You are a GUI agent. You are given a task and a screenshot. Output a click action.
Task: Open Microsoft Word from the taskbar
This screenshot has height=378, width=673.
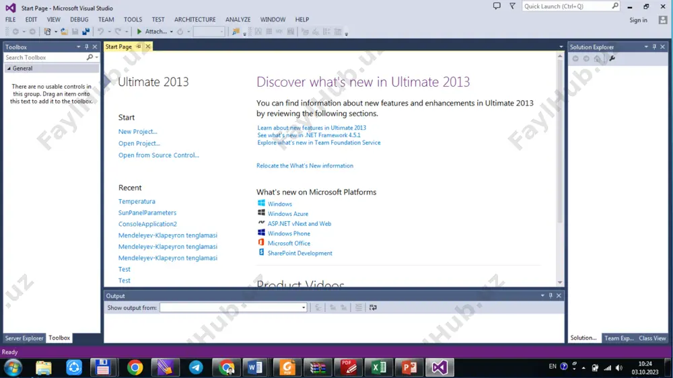(255, 368)
